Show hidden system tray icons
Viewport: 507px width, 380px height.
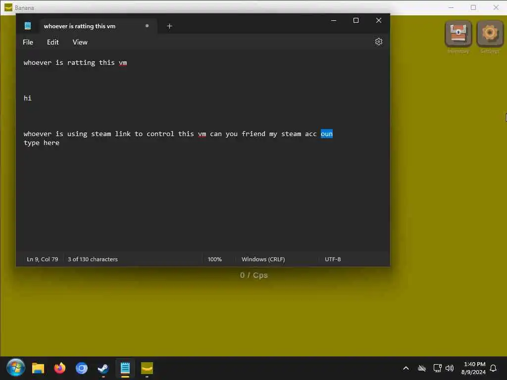[406, 368]
